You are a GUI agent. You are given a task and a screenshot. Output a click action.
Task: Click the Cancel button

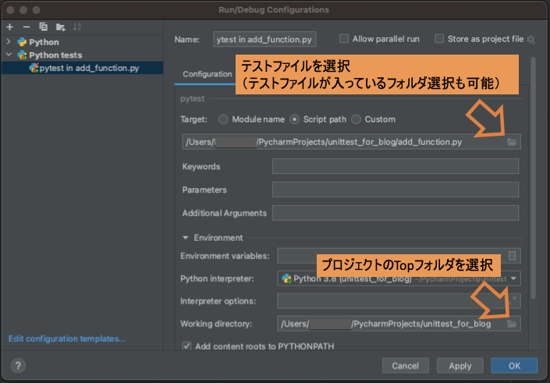click(x=406, y=366)
